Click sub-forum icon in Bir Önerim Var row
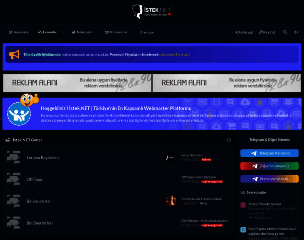 [x=154, y=223]
